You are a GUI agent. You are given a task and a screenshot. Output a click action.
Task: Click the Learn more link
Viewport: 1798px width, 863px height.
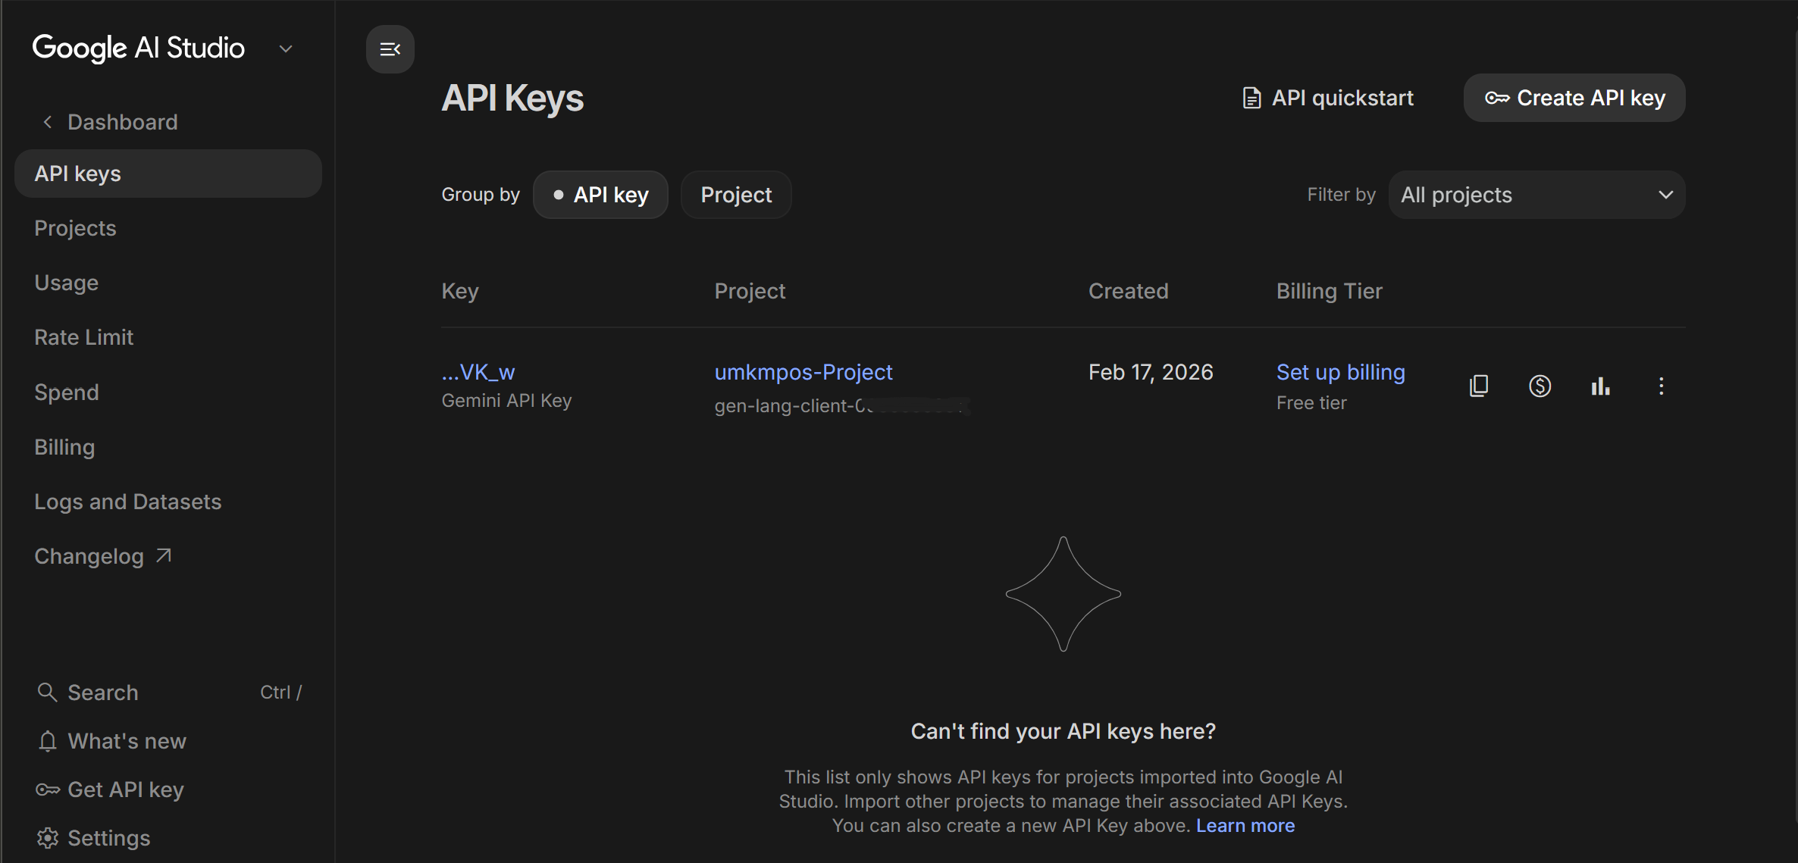point(1245,825)
